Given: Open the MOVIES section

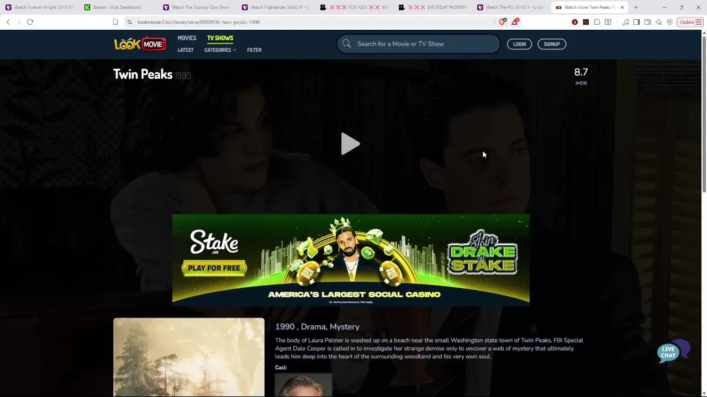Looking at the screenshot, I should point(187,38).
